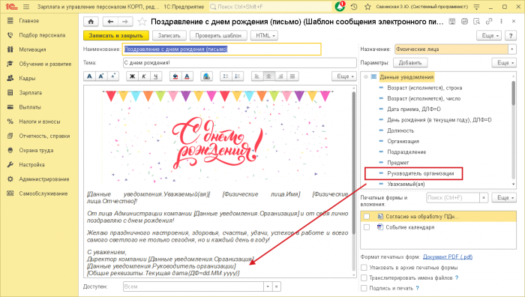This screenshot has width=525, height=297.
Task: Insert picture using the image icon
Action: click(206, 76)
